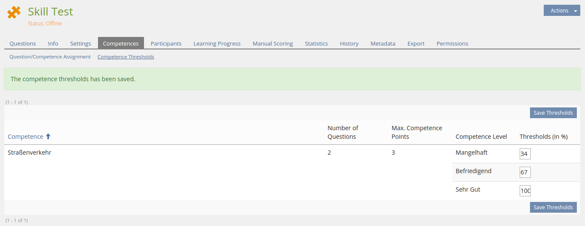Go to the Metadata tab
585x226 pixels.
(x=383, y=43)
